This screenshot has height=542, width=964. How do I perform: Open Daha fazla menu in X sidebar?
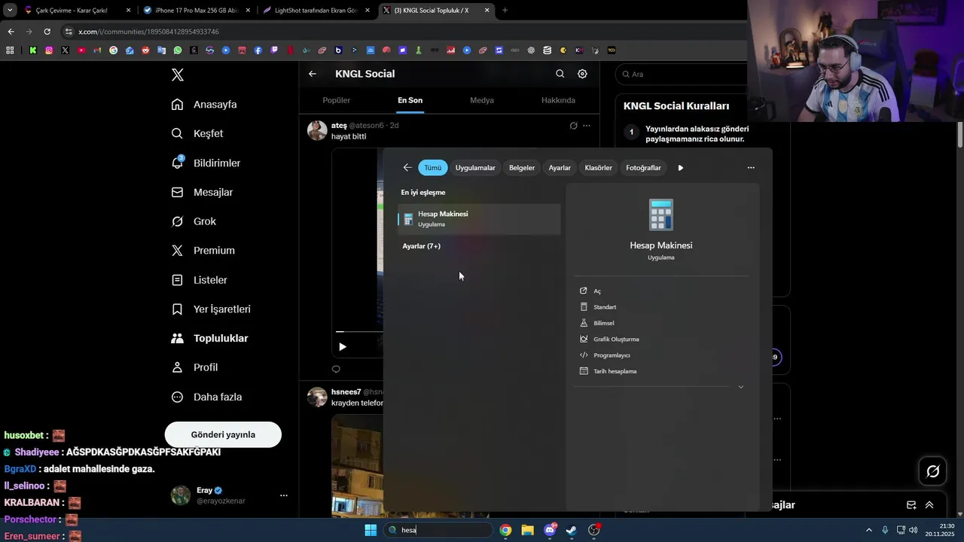pyautogui.click(x=206, y=397)
